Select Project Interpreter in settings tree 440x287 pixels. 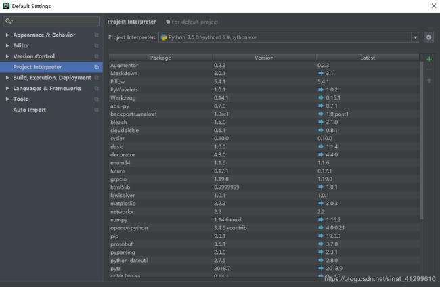pos(51,67)
